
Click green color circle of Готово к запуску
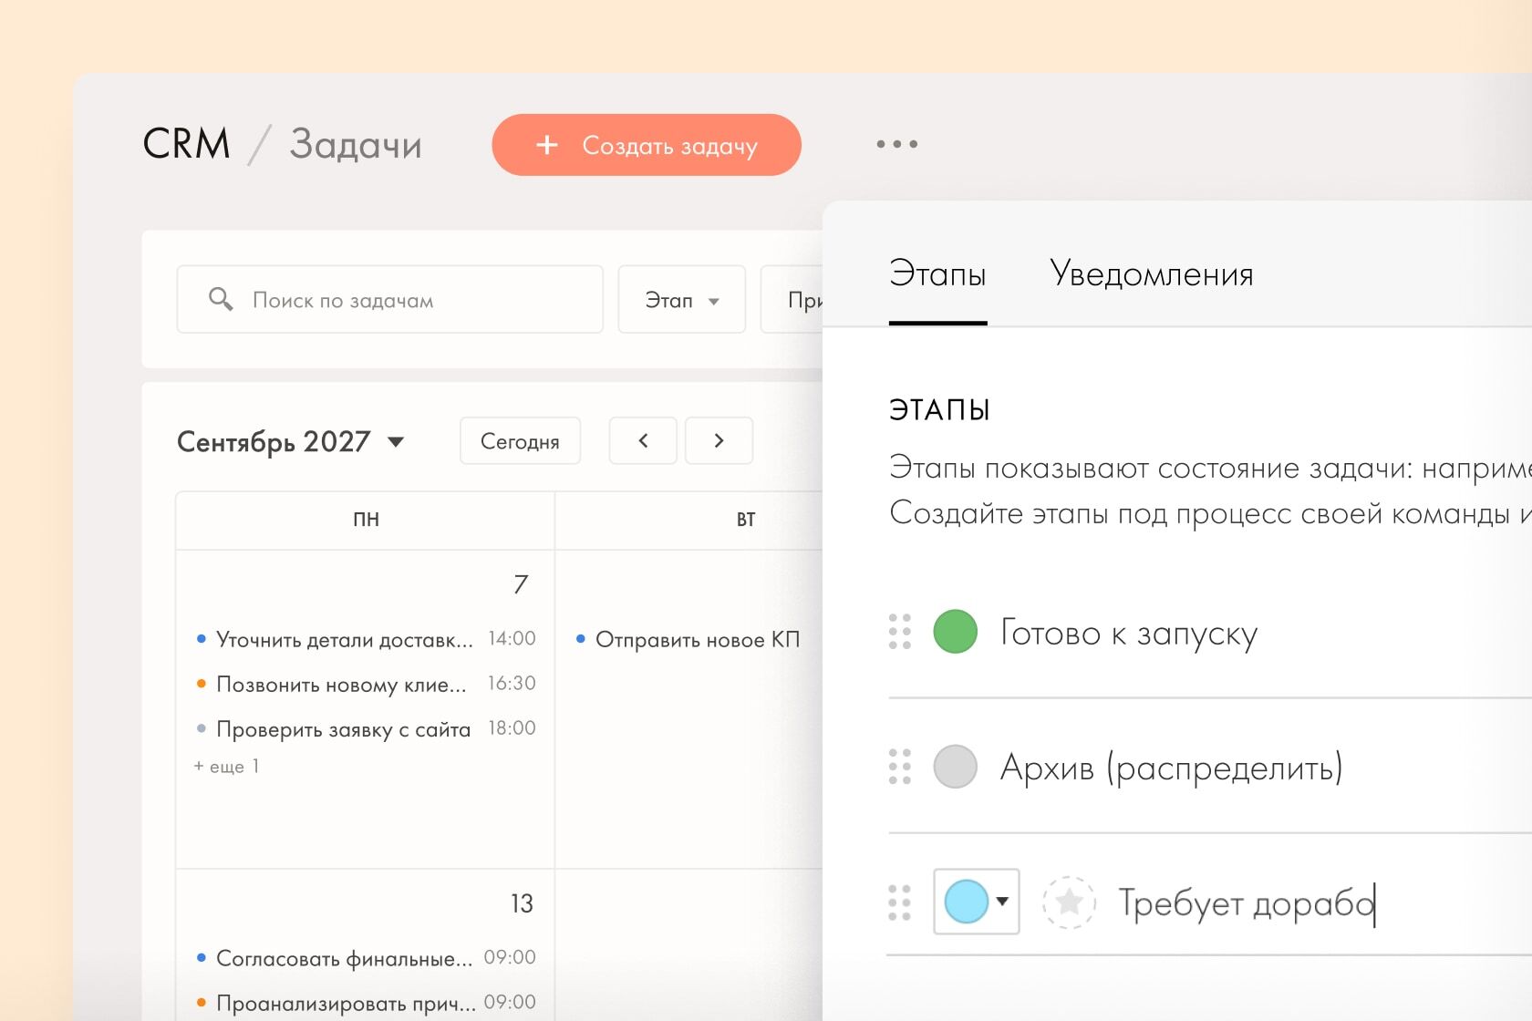point(955,632)
